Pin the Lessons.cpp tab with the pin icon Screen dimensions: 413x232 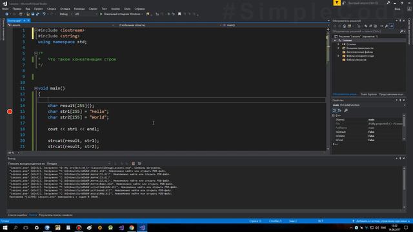click(25, 21)
